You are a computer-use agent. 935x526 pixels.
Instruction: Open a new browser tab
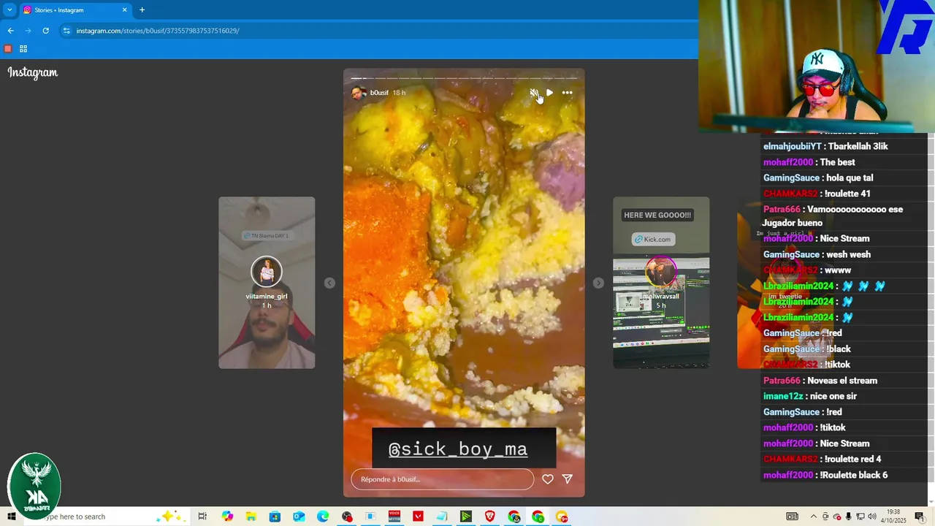pos(142,9)
